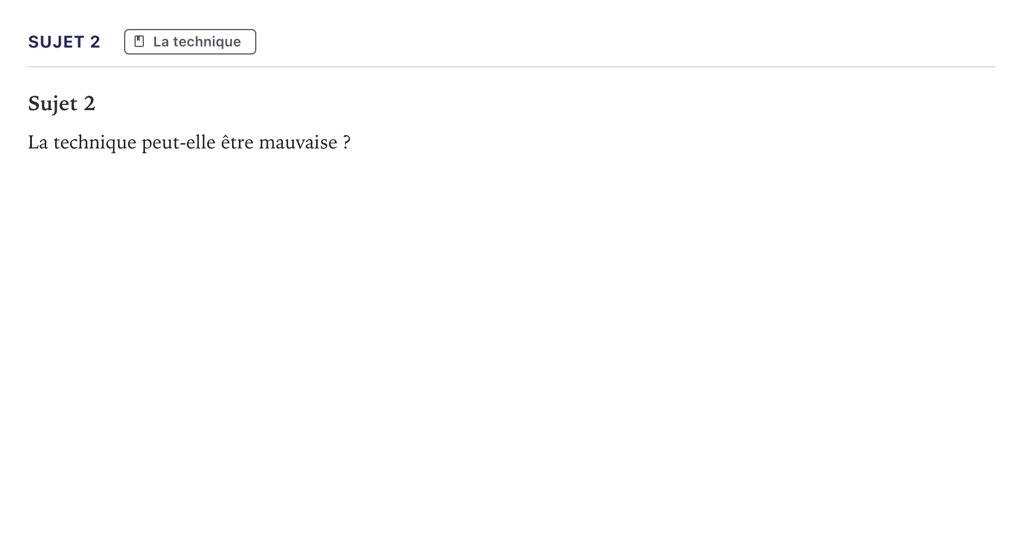This screenshot has width=1023, height=536.
Task: Click the digit 2 in uppercase SUJET 2
Action: coord(95,42)
